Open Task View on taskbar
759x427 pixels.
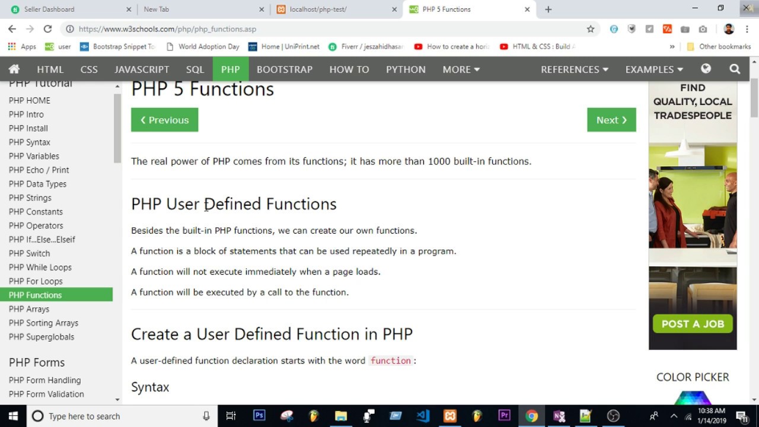pyautogui.click(x=231, y=416)
